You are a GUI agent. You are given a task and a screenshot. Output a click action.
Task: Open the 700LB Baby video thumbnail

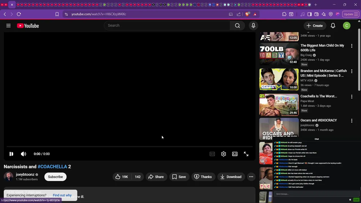pyautogui.click(x=279, y=54)
